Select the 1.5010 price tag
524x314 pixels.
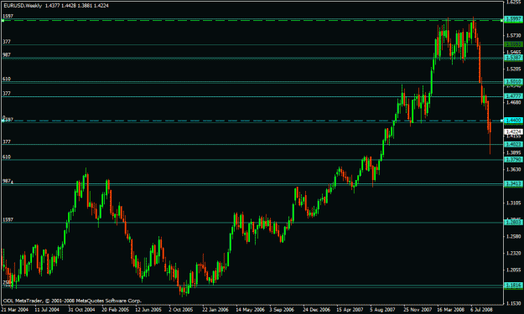point(513,81)
